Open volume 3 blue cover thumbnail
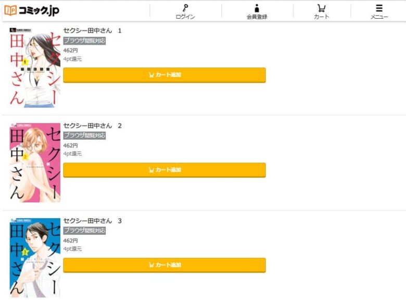406x304 pixels. coord(35,258)
